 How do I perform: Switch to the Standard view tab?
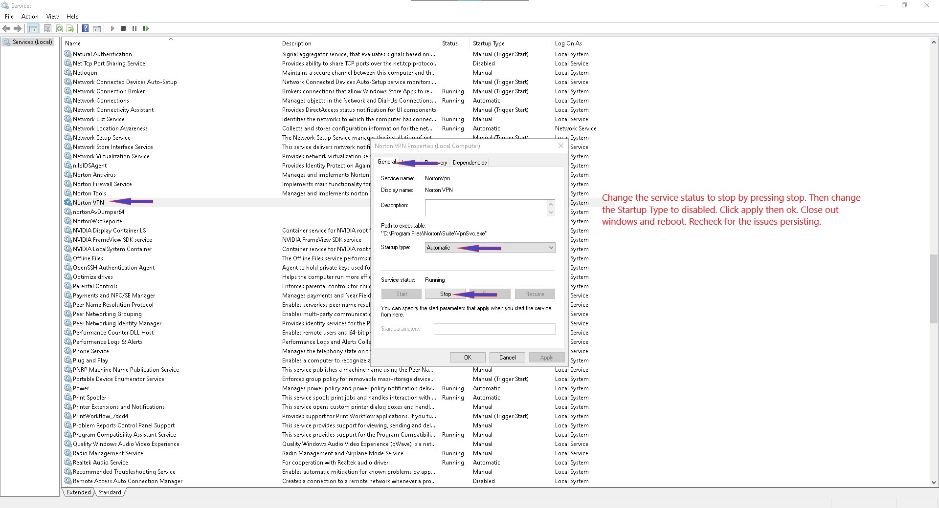[x=110, y=492]
